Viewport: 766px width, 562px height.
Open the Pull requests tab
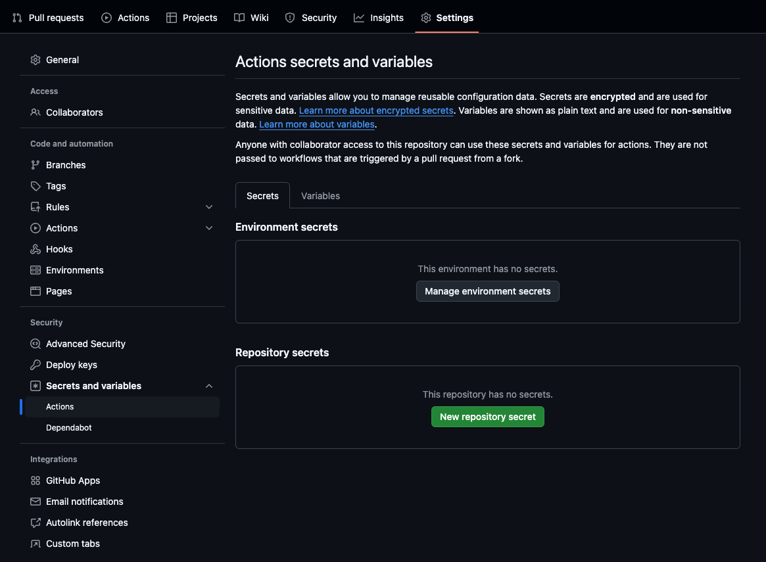49,18
